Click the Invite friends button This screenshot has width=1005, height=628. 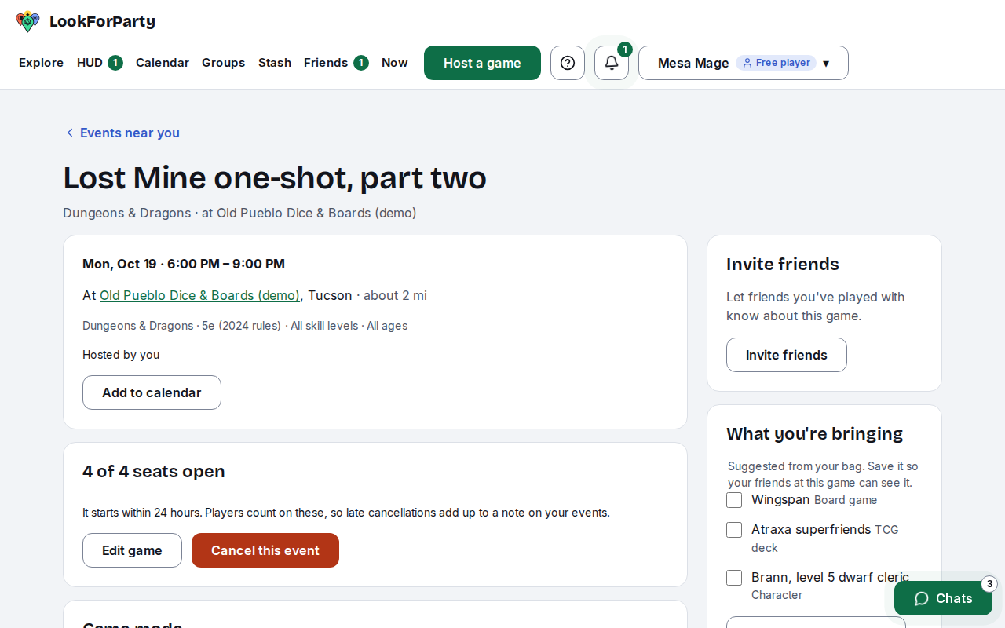coord(787,355)
